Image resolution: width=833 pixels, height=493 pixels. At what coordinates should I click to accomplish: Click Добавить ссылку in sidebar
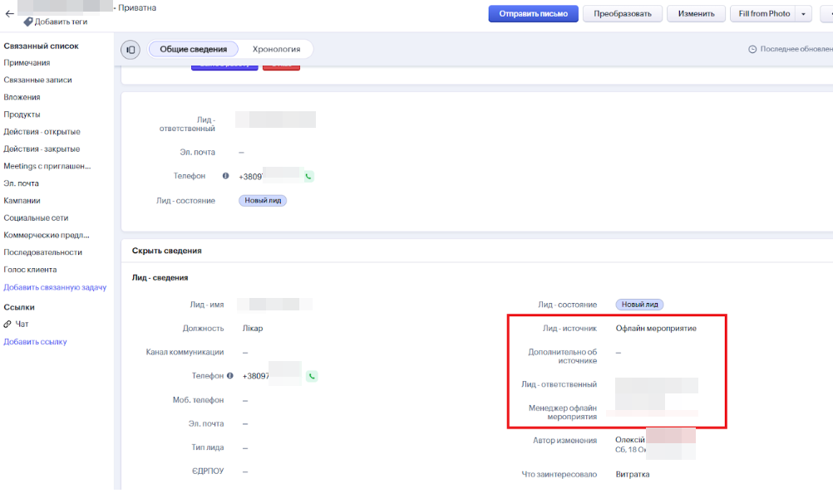click(35, 342)
